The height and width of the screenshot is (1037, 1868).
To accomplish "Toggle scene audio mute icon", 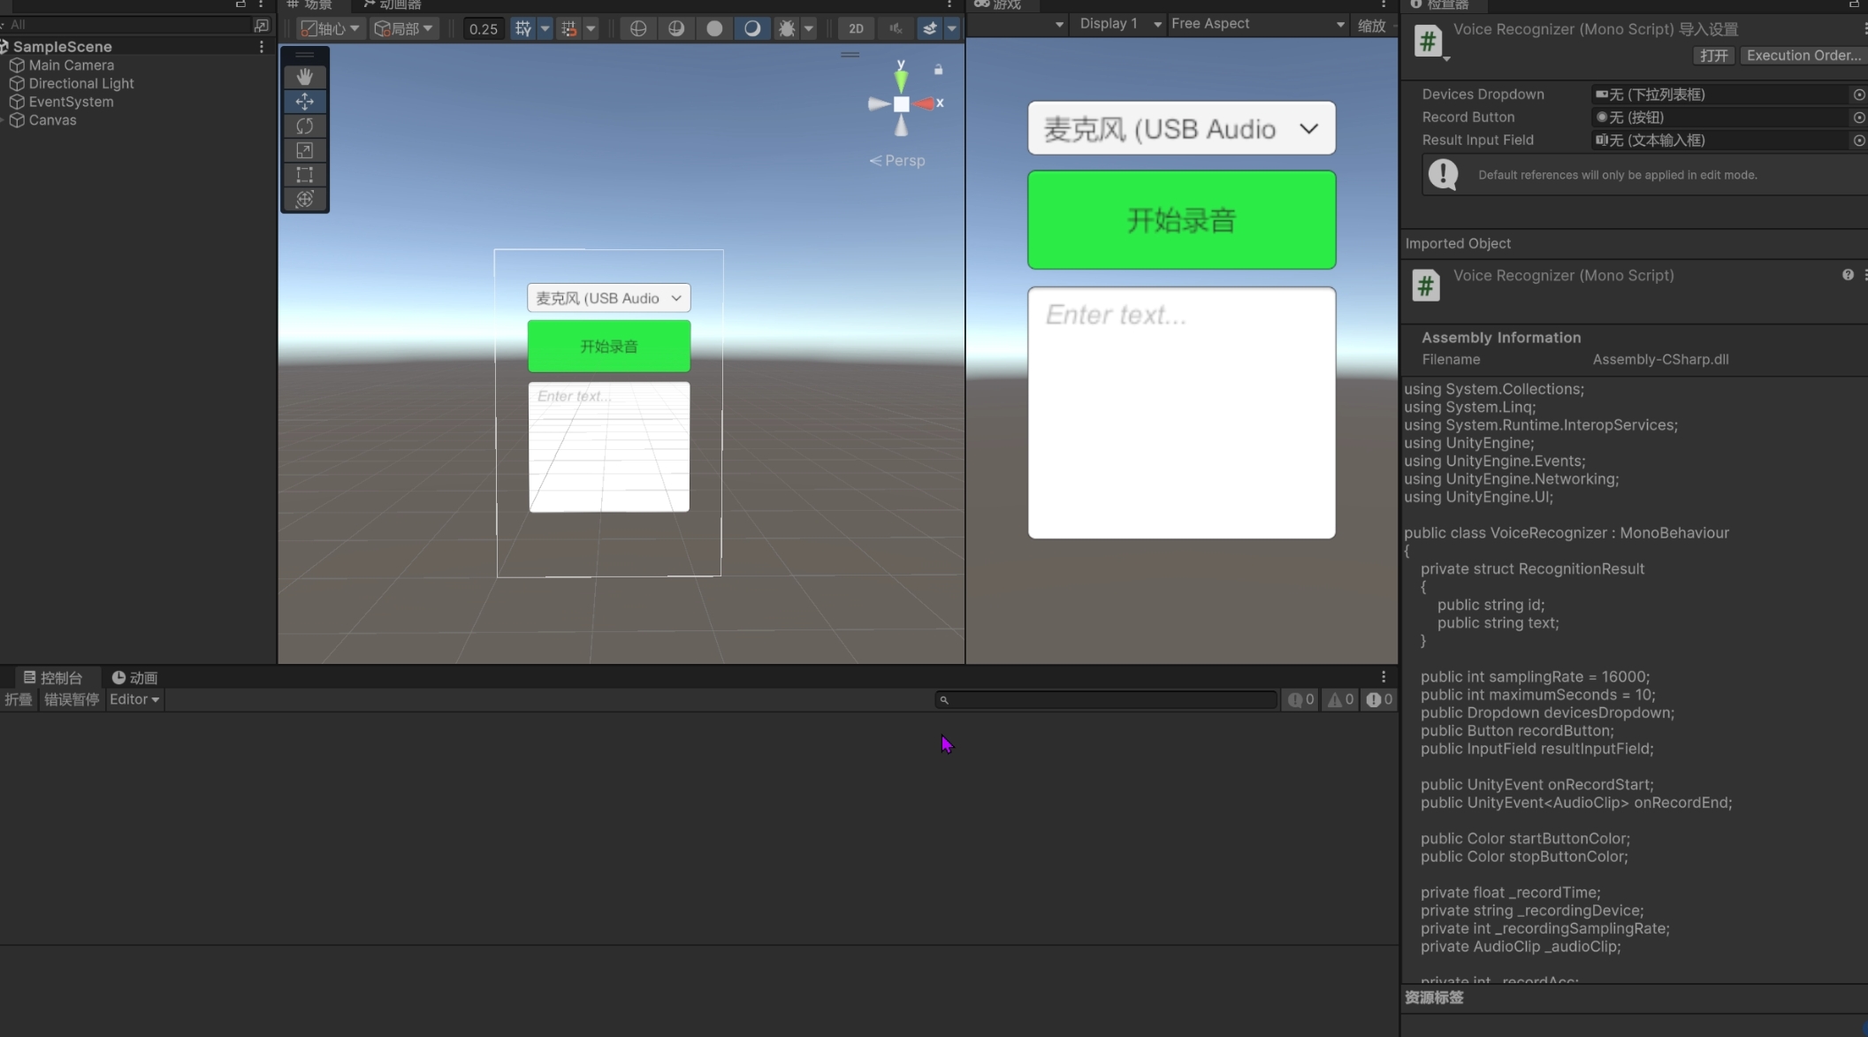I will coord(896,28).
